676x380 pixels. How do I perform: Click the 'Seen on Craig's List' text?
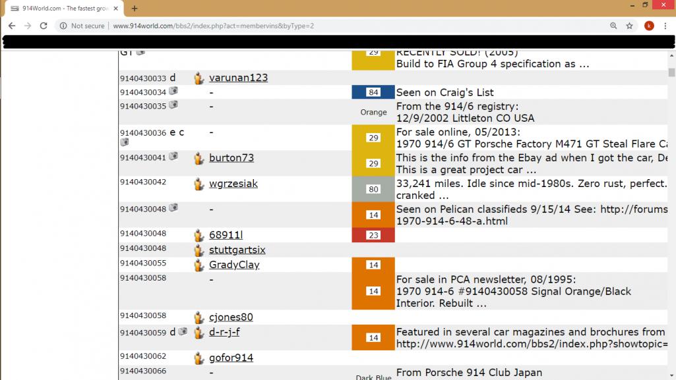click(x=445, y=92)
